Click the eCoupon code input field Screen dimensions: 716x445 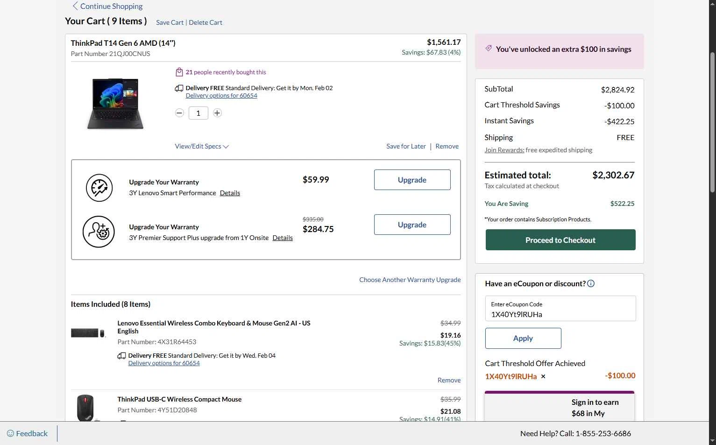pos(560,309)
